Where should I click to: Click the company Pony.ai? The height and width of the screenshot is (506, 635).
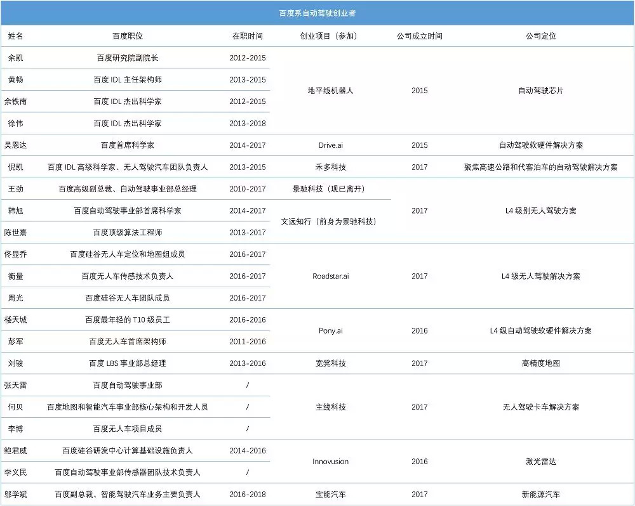[x=330, y=331]
